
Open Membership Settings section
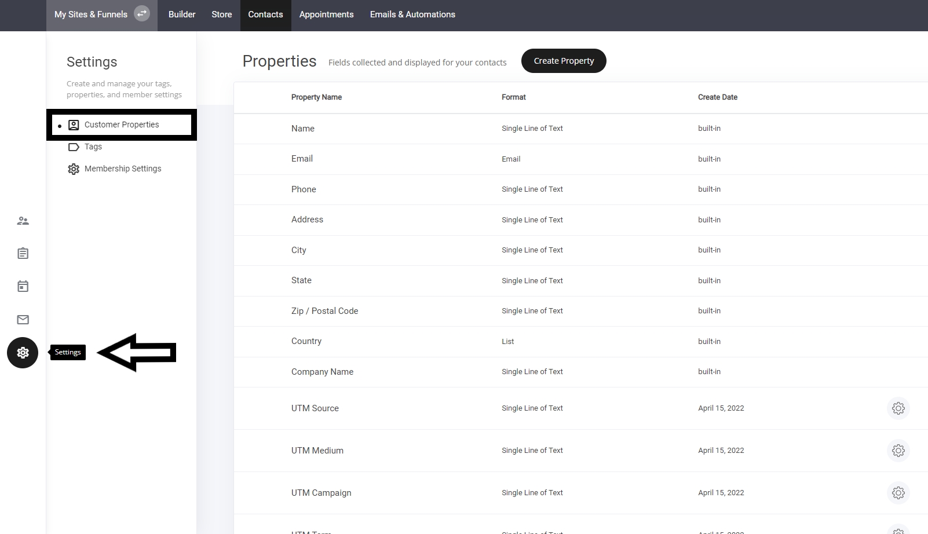pyautogui.click(x=122, y=169)
